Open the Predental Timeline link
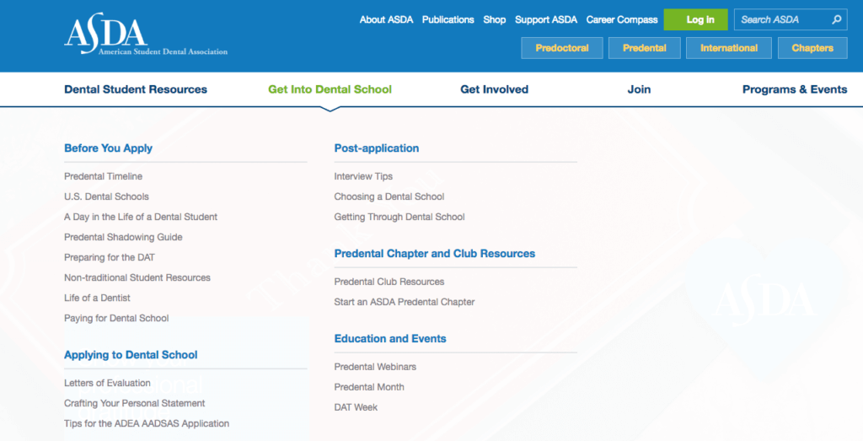This screenshot has width=863, height=441. point(103,176)
